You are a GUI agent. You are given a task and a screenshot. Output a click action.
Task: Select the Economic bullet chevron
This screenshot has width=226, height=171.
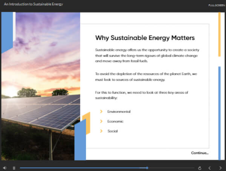(101, 121)
